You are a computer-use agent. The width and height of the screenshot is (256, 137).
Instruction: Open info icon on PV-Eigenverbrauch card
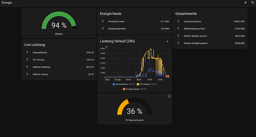(x=169, y=96)
